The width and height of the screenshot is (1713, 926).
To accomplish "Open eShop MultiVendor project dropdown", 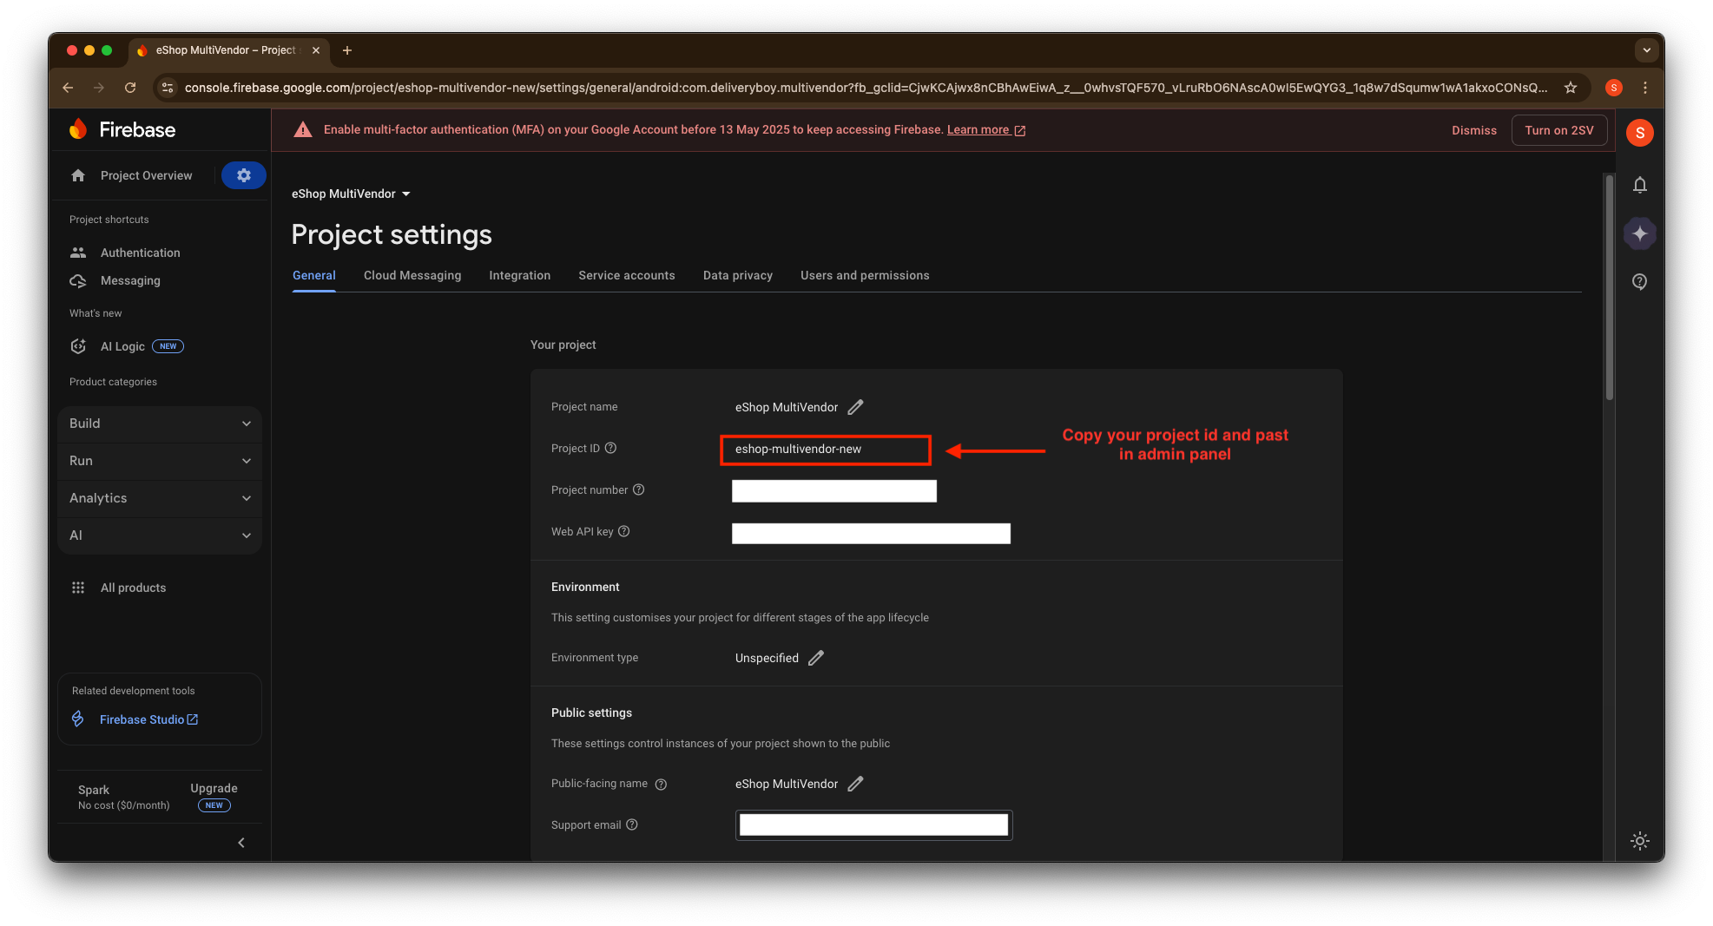I will (351, 194).
